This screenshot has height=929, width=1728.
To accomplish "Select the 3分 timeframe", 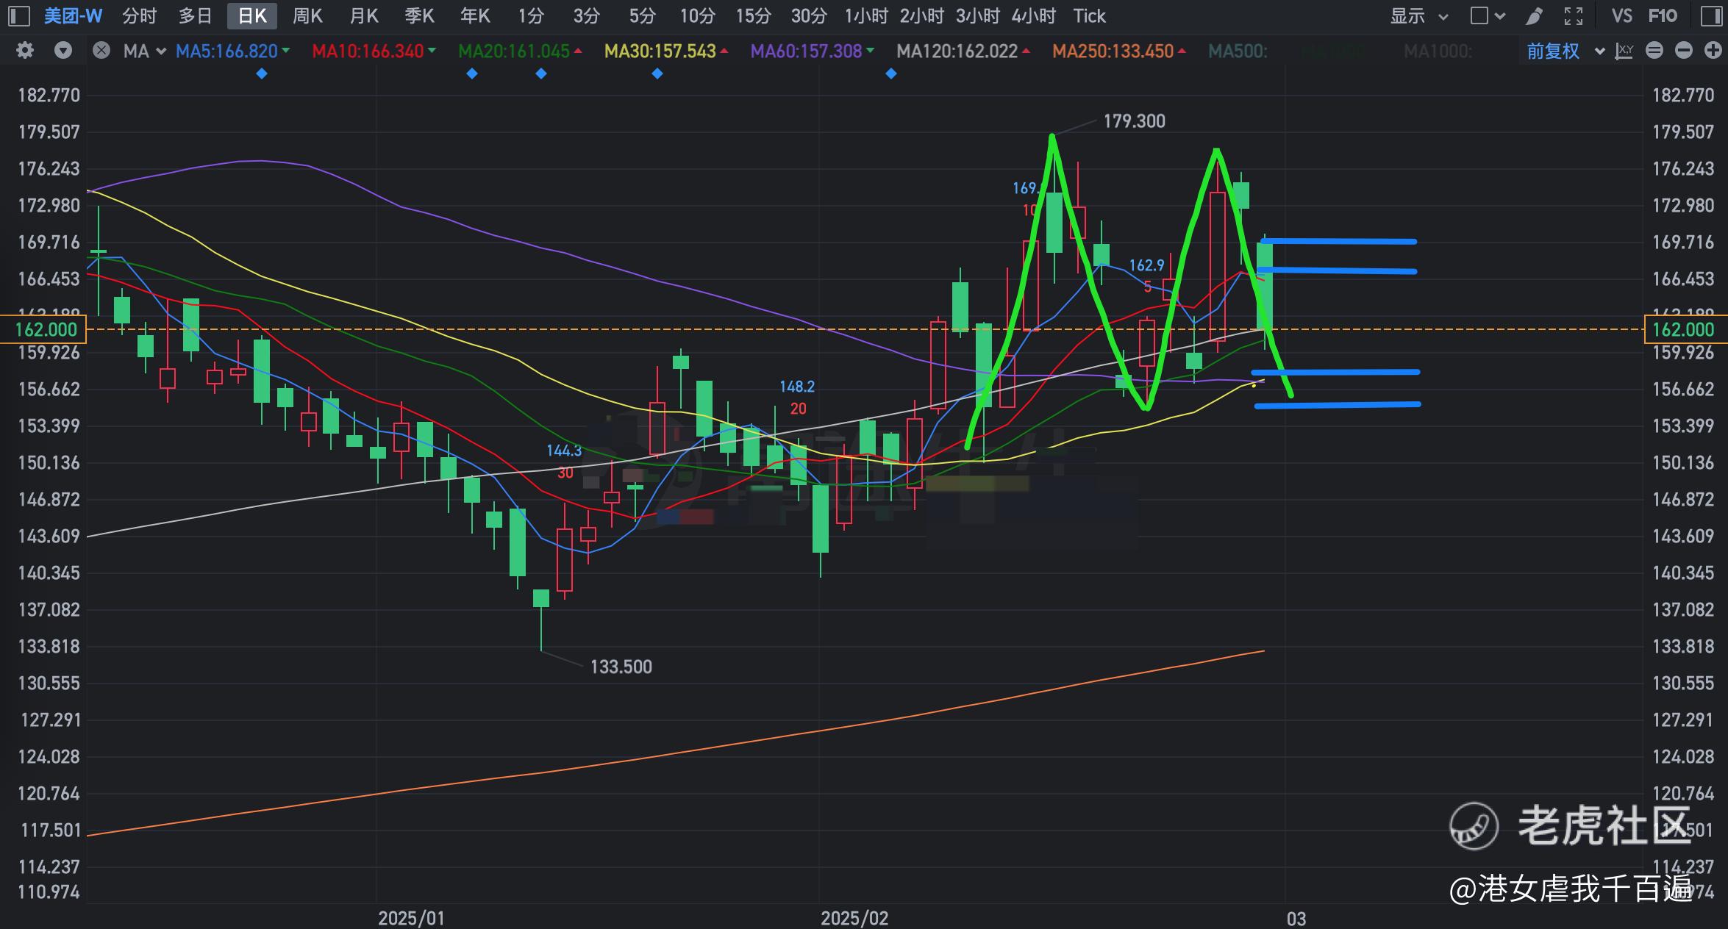I will click(x=586, y=15).
